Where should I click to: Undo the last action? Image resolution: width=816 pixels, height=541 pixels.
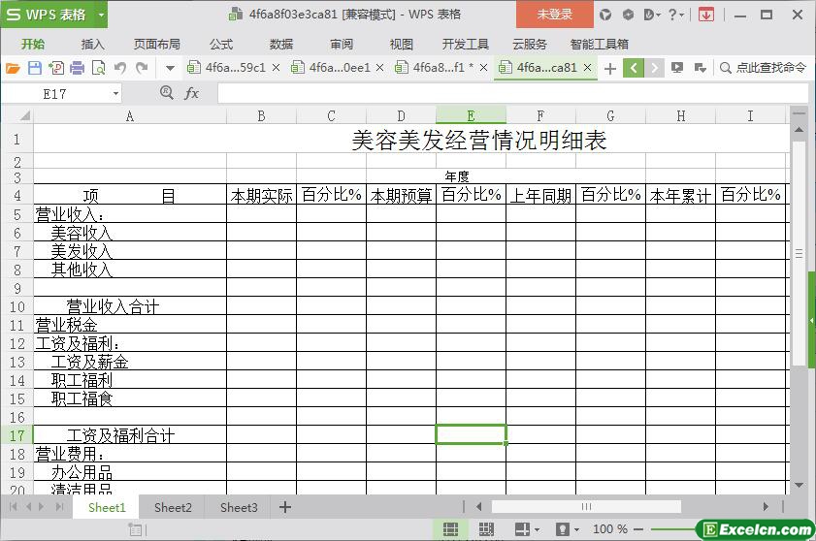pyautogui.click(x=120, y=68)
